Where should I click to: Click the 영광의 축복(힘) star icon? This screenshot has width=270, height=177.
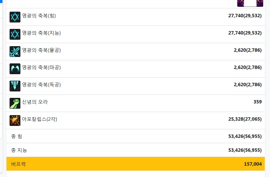tap(15, 17)
